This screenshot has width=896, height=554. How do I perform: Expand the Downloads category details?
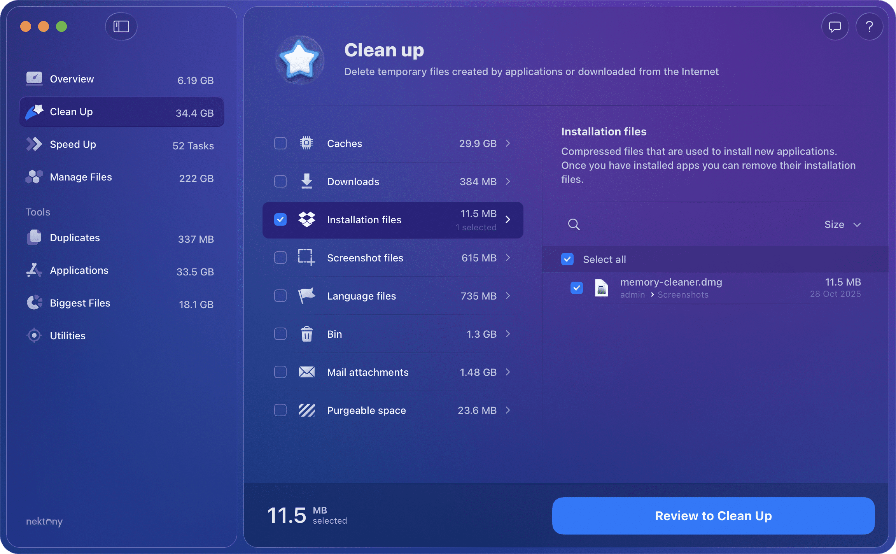coord(508,181)
